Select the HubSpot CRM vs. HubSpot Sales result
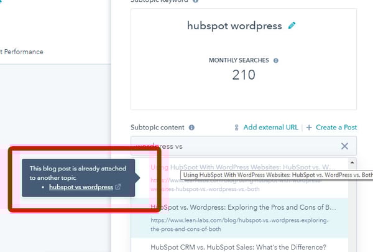373x252 pixels. point(239,247)
